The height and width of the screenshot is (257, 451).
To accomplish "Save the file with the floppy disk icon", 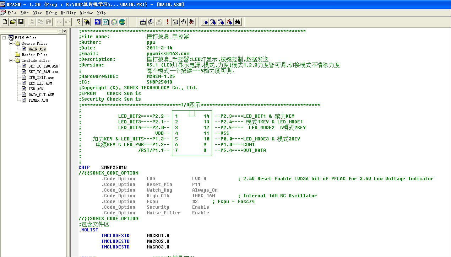I will click(x=21, y=22).
